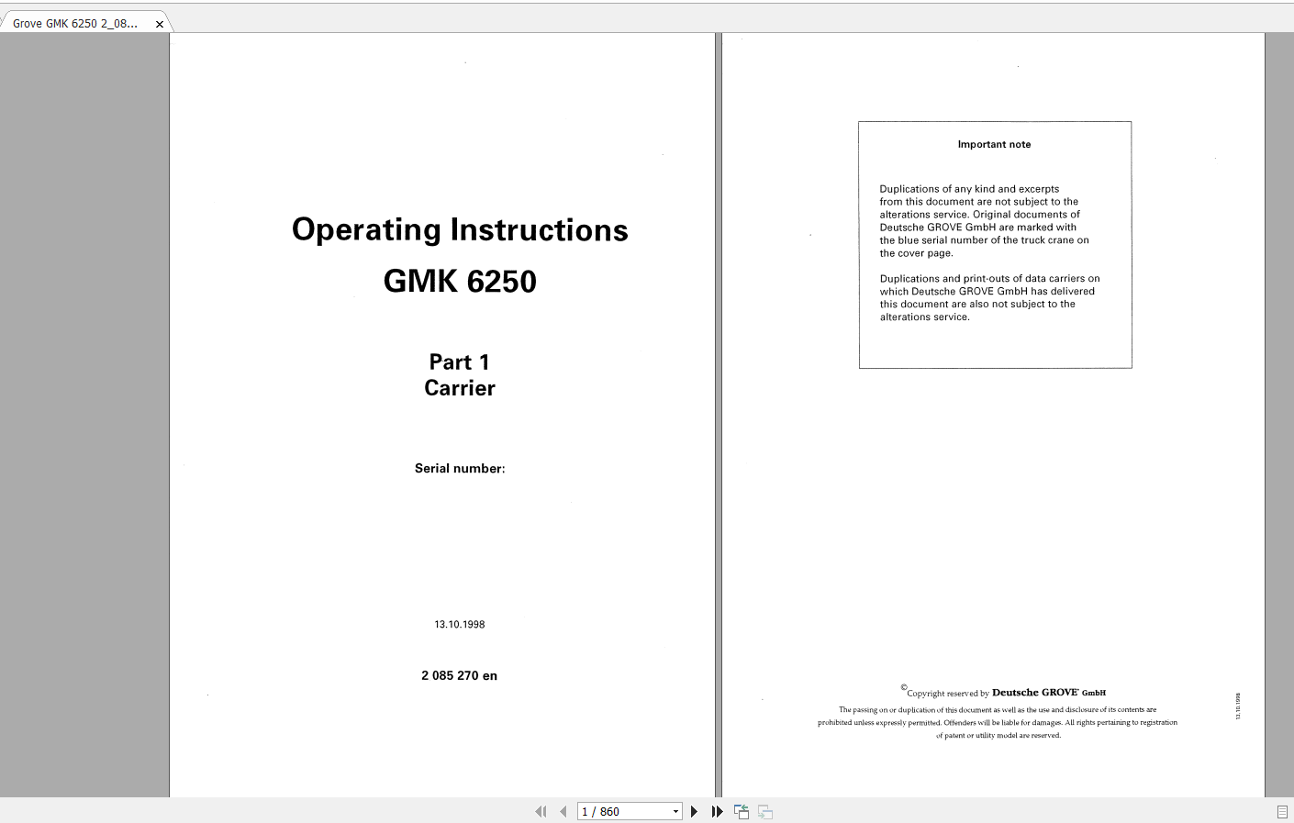Viewport: 1294px width, 823px height.
Task: Click the 'GMK 6250' title text
Action: tap(460, 281)
